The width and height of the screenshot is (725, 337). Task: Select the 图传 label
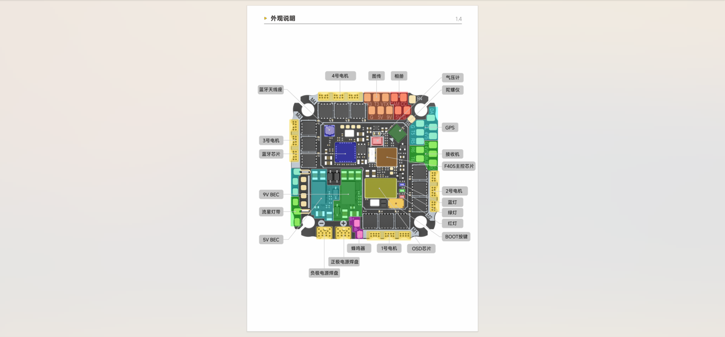coord(376,76)
